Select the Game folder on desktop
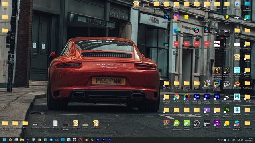 [x=247, y=110]
